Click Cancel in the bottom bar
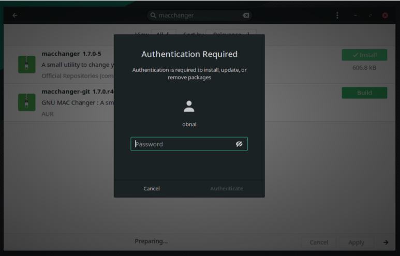Image resolution: width=400 pixels, height=256 pixels. pyautogui.click(x=319, y=242)
